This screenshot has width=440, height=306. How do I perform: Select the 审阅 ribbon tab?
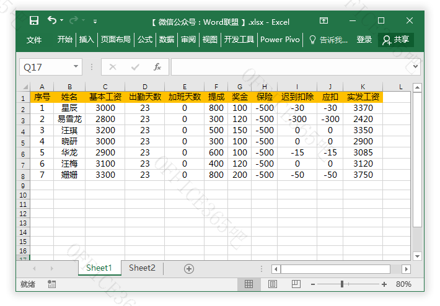(188, 40)
